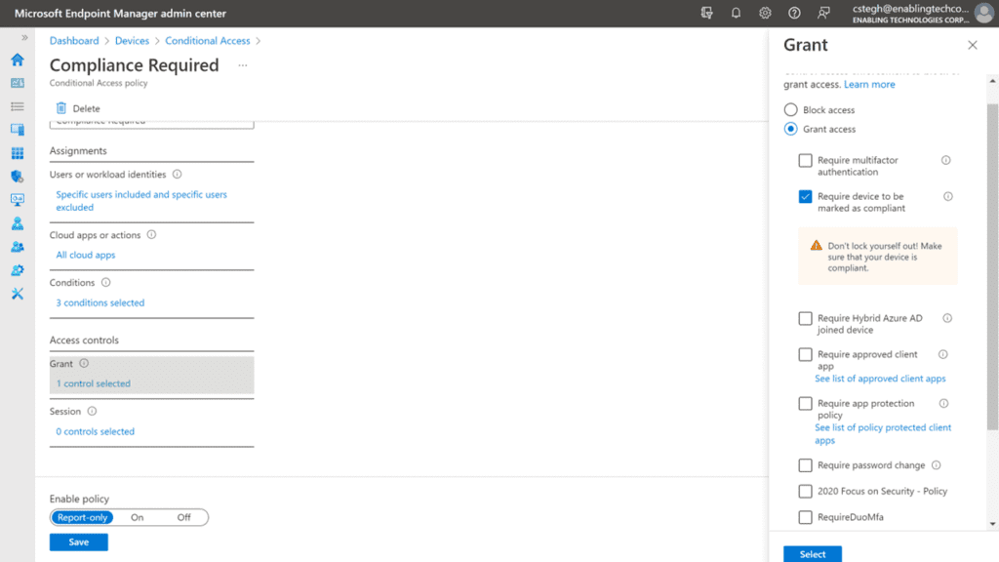The height and width of the screenshot is (562, 999).
Task: Open 3 conditions selected
Action: 100,302
